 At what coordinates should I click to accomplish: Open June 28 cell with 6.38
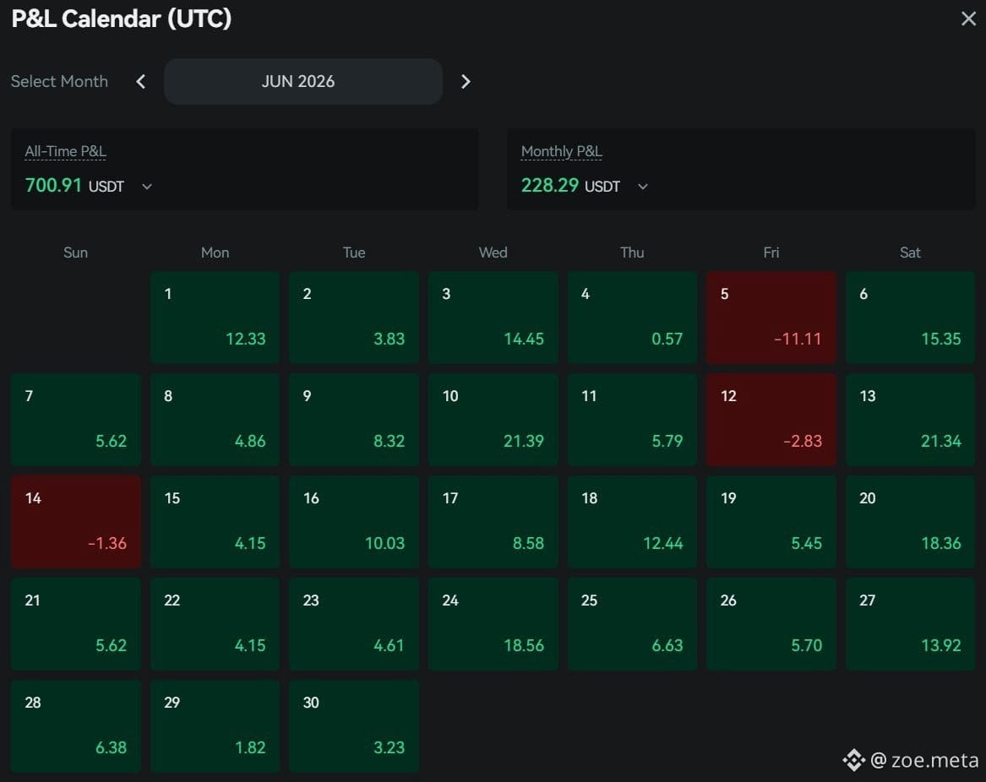pos(76,726)
